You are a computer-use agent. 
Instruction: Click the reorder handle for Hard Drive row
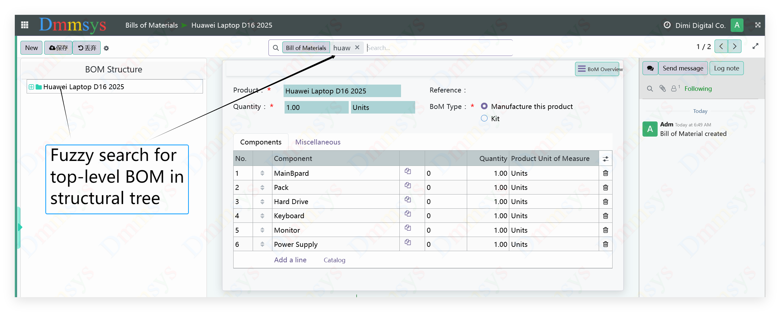pos(262,202)
